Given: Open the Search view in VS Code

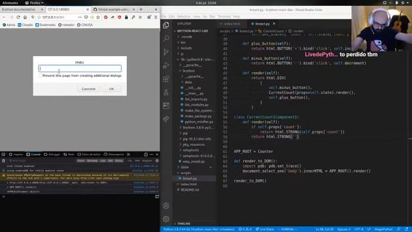Looking at the screenshot, I should point(166,39).
